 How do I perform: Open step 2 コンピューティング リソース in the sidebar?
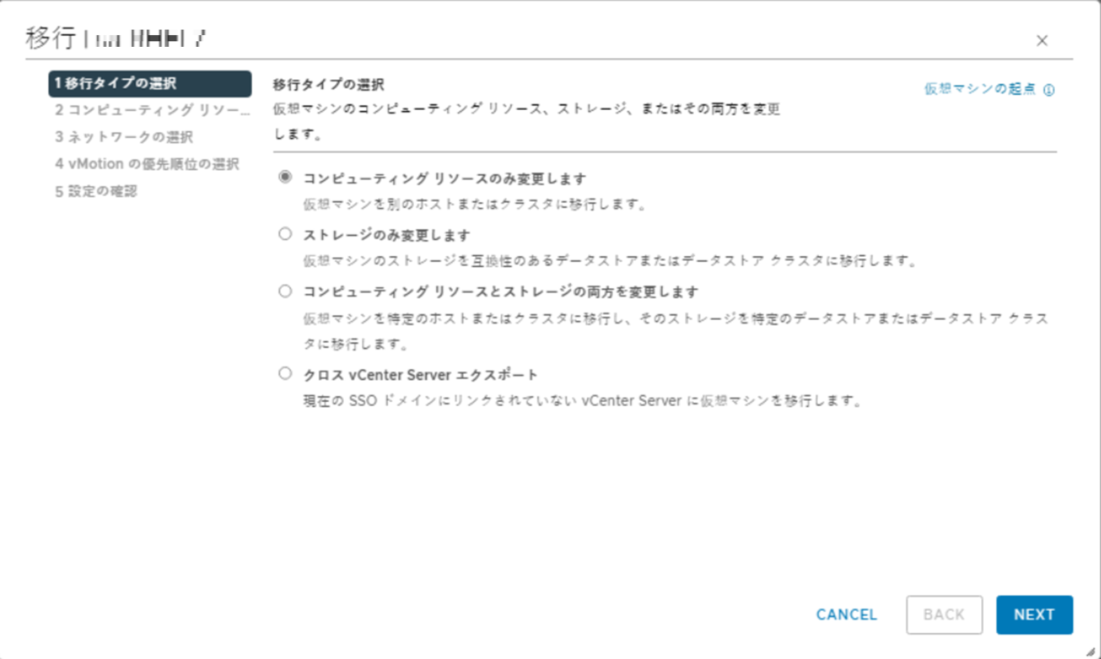[x=152, y=110]
